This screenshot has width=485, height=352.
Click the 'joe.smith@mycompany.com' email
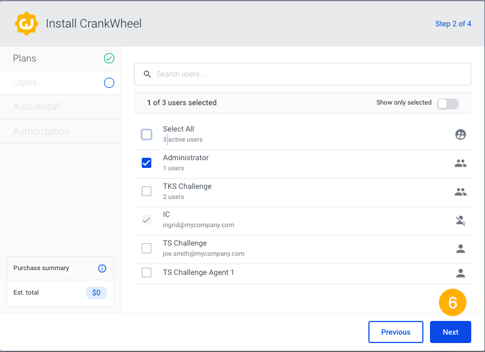[204, 254]
